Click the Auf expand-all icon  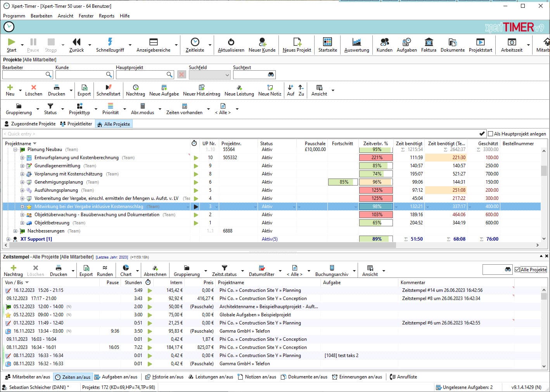point(291,90)
